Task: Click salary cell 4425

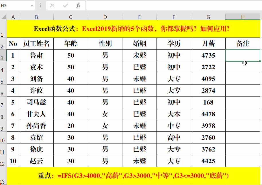Action: [x=208, y=161]
